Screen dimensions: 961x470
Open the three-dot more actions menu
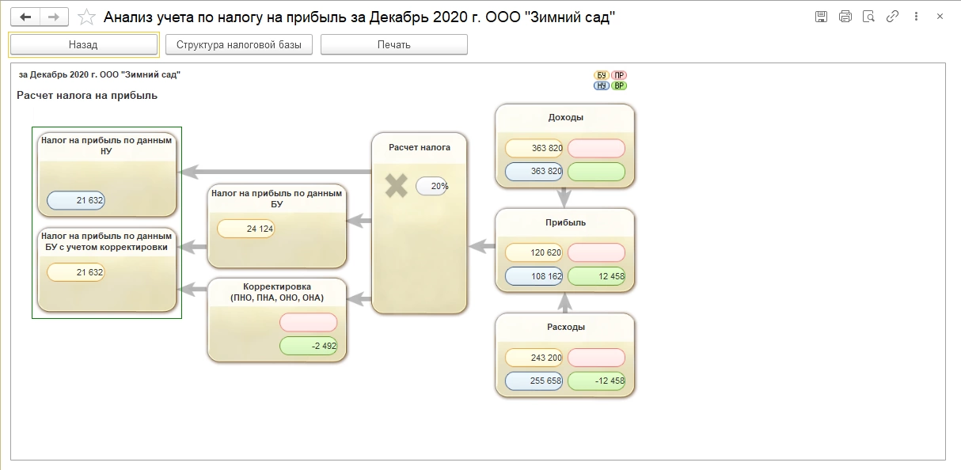(x=917, y=17)
